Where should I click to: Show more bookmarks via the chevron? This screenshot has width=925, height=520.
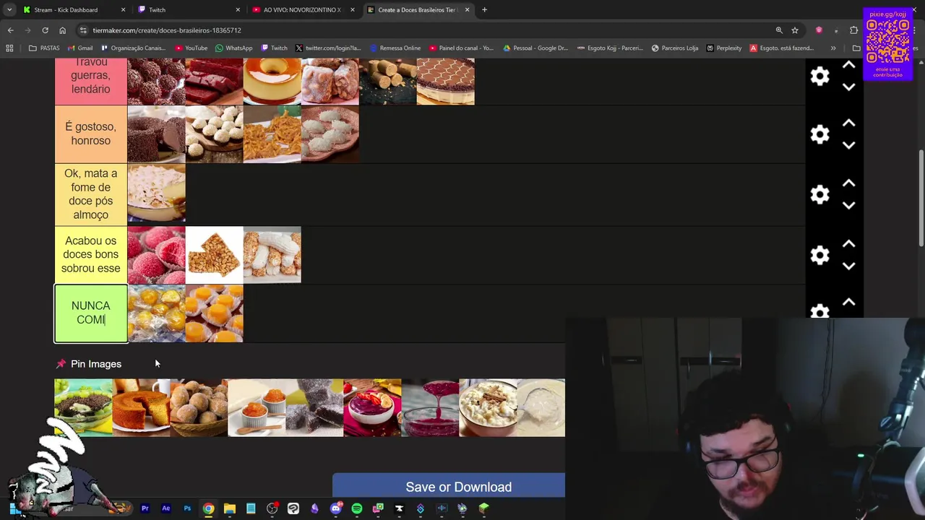833,48
